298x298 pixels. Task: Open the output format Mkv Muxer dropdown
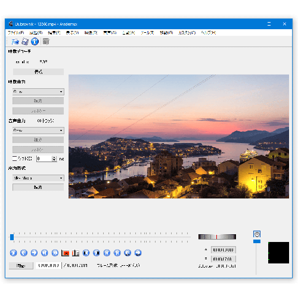click(38, 178)
